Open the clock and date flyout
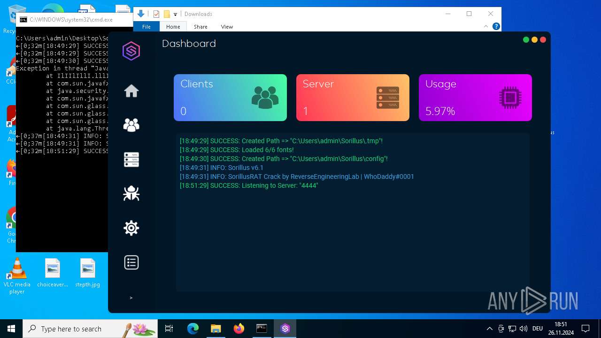601x338 pixels. (x=561, y=329)
